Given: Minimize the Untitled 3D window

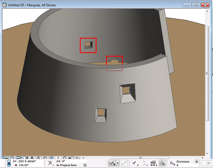Looking at the screenshot, I should click(187, 5).
